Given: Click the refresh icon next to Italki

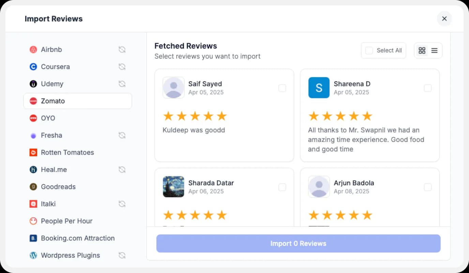Looking at the screenshot, I should [x=122, y=204].
